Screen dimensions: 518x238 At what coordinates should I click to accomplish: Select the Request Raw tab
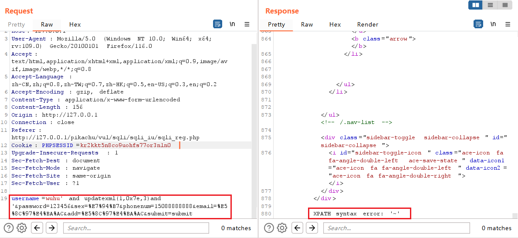coord(47,24)
